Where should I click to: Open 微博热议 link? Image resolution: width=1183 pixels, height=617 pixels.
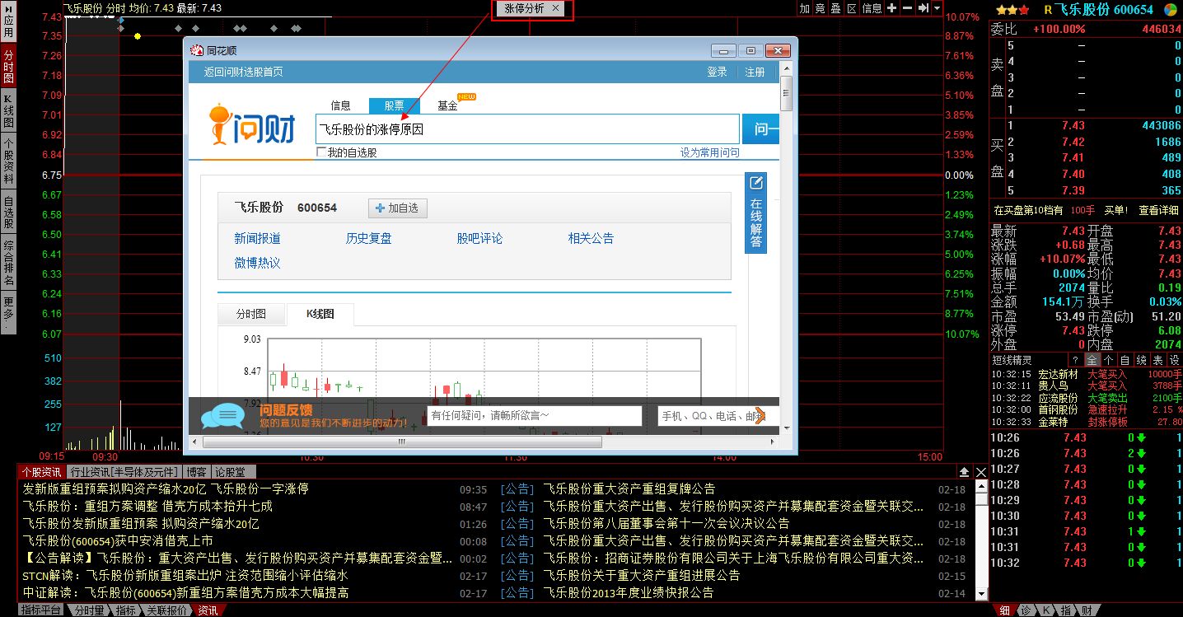257,264
